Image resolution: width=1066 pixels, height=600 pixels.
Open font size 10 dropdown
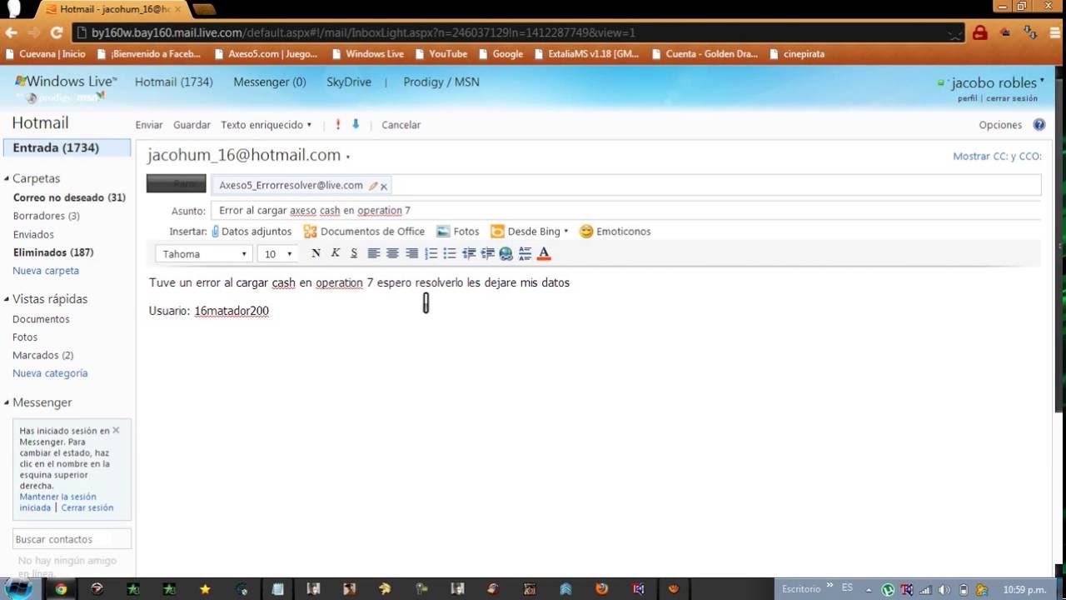(278, 254)
